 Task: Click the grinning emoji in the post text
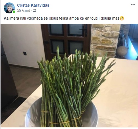tap(122, 18)
